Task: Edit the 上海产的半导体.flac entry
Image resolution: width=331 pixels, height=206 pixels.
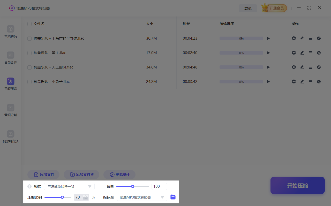Action: click(x=302, y=38)
